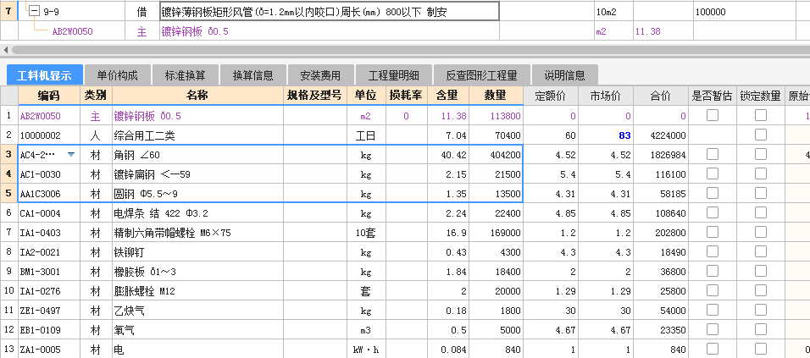Screen dimensions: 810x358
Task: Click the 含量 column header
Action: (448, 96)
